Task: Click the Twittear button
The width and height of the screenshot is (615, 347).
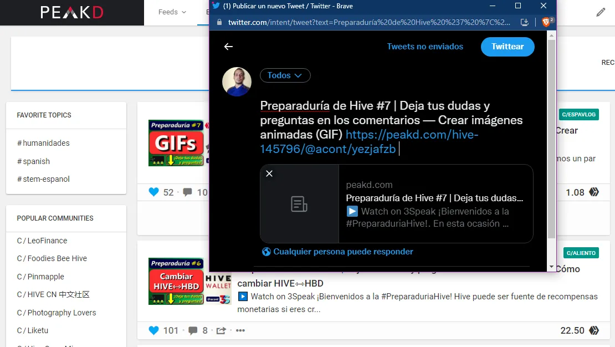Action: tap(508, 47)
